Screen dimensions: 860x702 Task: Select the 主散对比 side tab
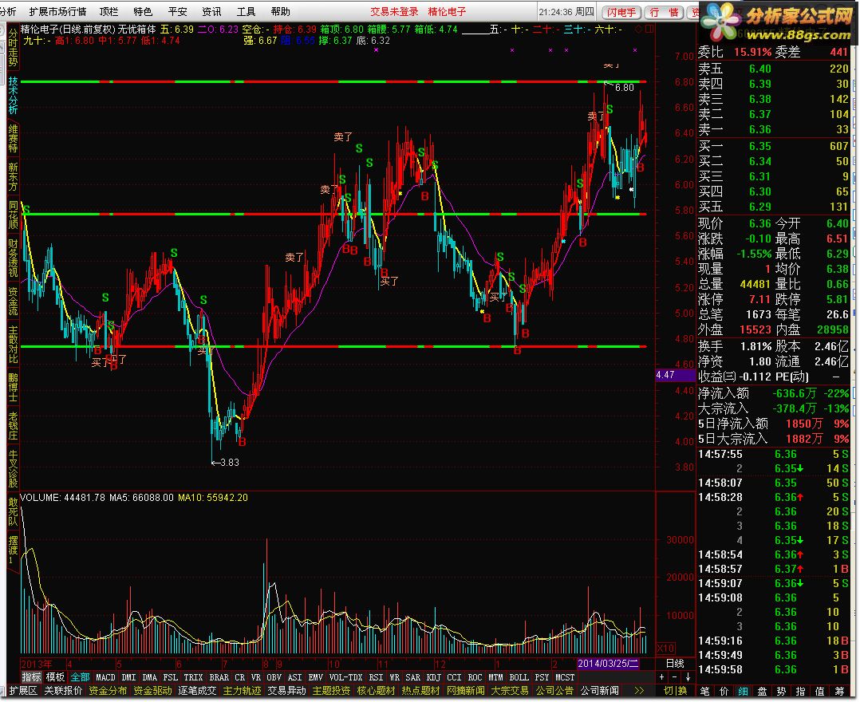[x=13, y=345]
